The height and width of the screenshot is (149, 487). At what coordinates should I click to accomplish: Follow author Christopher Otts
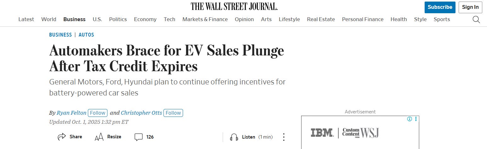click(173, 113)
